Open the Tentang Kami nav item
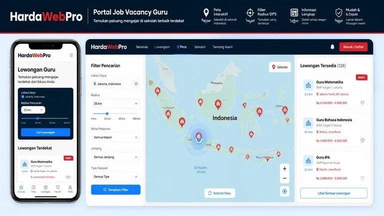Screen dimensions: 384x216 pos(222,47)
